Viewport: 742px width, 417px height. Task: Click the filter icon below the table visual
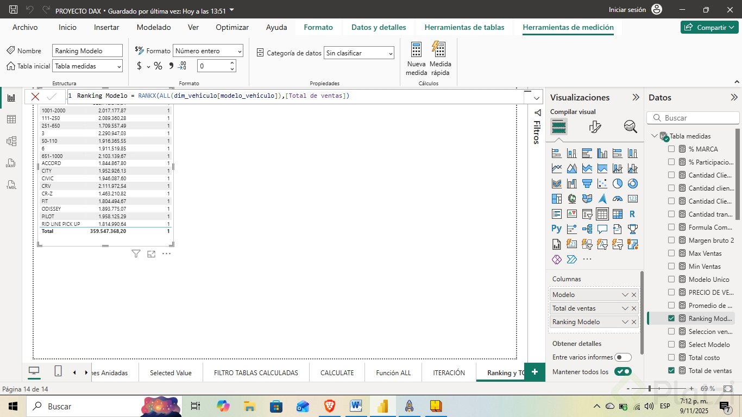(136, 254)
